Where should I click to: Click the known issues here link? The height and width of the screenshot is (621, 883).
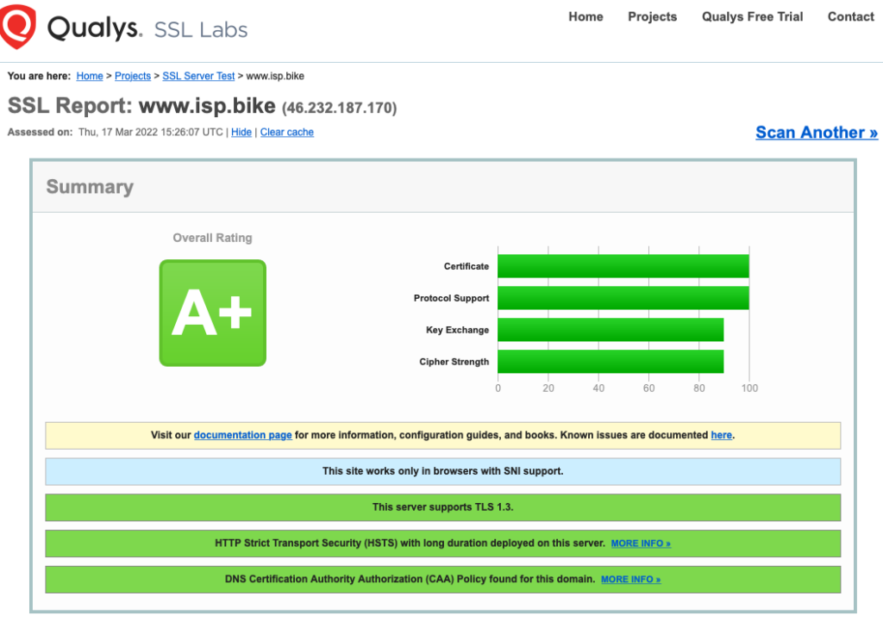721,435
